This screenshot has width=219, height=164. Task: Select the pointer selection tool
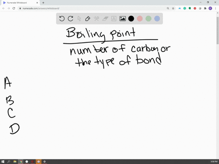[79, 19]
